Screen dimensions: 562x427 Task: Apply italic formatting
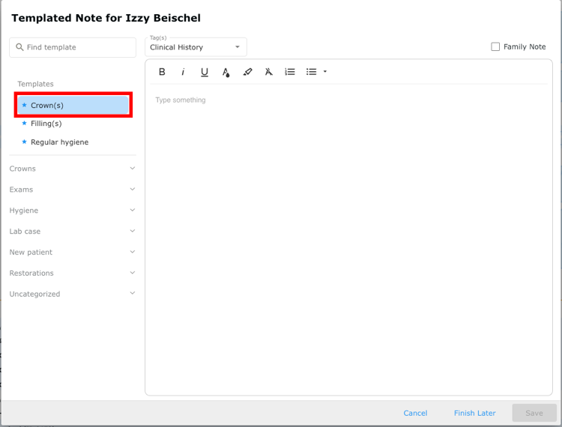pos(183,72)
